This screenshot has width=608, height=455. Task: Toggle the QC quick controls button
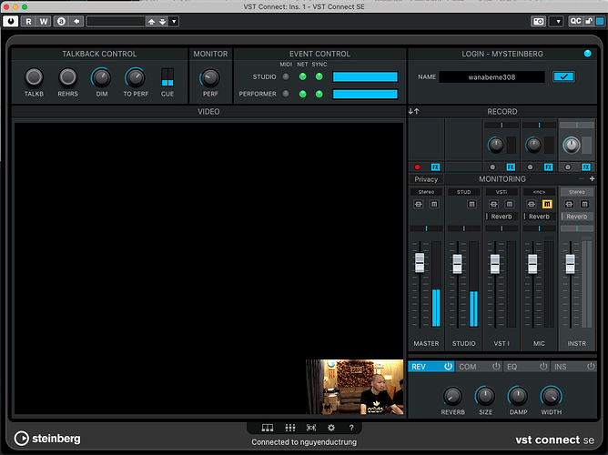[575, 21]
